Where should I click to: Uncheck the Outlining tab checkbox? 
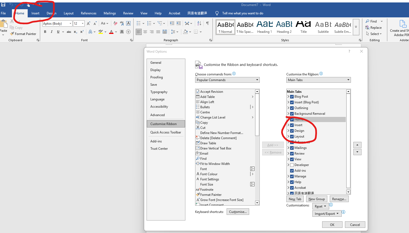tap(292, 108)
